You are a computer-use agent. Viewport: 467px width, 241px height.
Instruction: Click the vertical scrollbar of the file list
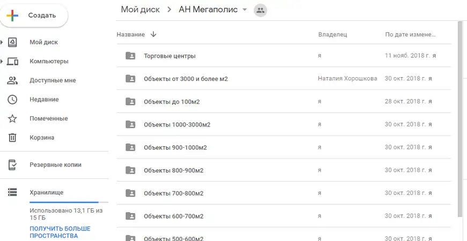pos(461,119)
